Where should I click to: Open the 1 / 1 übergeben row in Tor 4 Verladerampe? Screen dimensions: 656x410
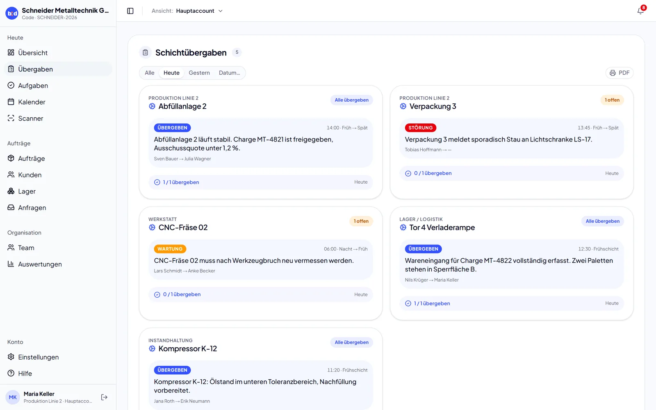click(x=512, y=303)
